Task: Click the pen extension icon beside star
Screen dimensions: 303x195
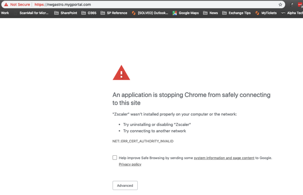Action: 292,5
